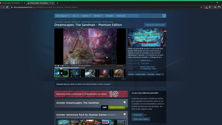The height and width of the screenshot is (125, 222).
Task: Open the browser profile avatar
Action: point(219,7)
